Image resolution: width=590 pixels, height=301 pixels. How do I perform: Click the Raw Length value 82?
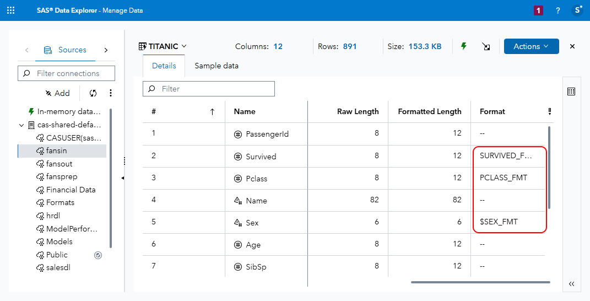tap(374, 200)
